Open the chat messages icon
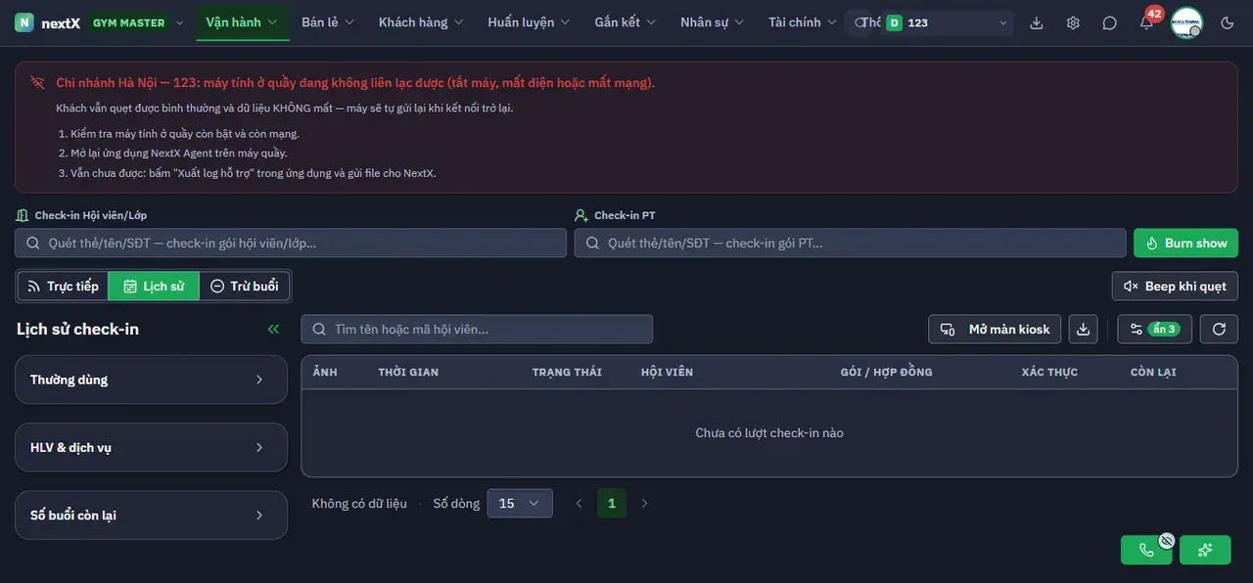The height and width of the screenshot is (583, 1253). click(x=1109, y=22)
